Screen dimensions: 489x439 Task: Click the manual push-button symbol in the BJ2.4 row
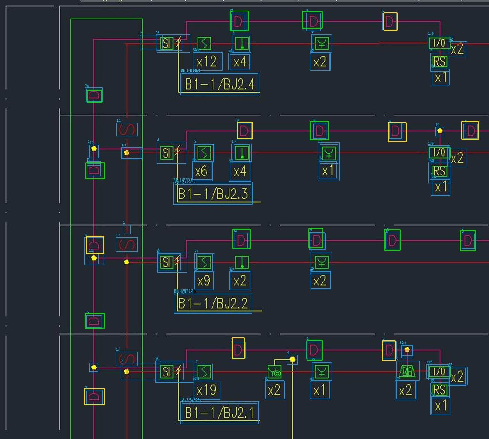point(242,43)
